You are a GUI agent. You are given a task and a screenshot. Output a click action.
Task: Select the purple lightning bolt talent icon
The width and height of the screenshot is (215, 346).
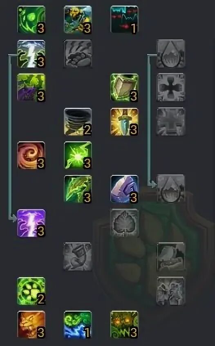tap(31, 223)
